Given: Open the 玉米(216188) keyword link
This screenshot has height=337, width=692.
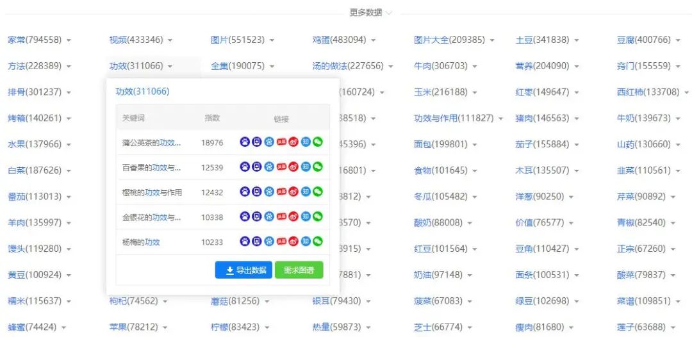Looking at the screenshot, I should click(x=440, y=92).
